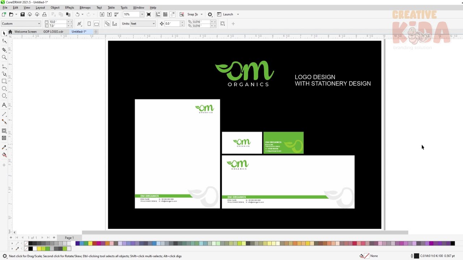Select the Parallel Dimension tool
463x260 pixels.
point(4,114)
